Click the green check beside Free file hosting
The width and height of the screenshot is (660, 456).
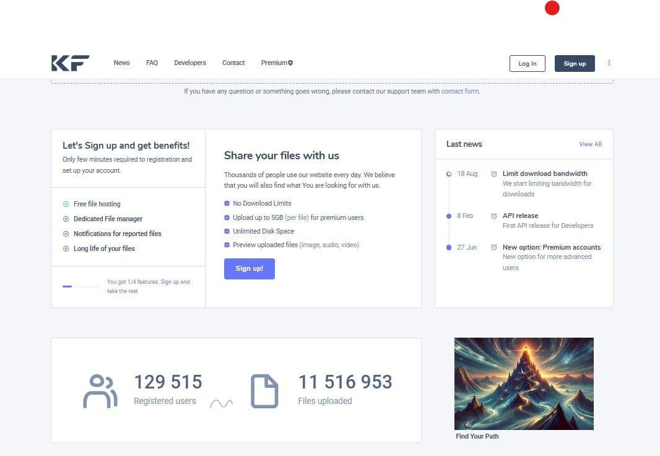65,204
